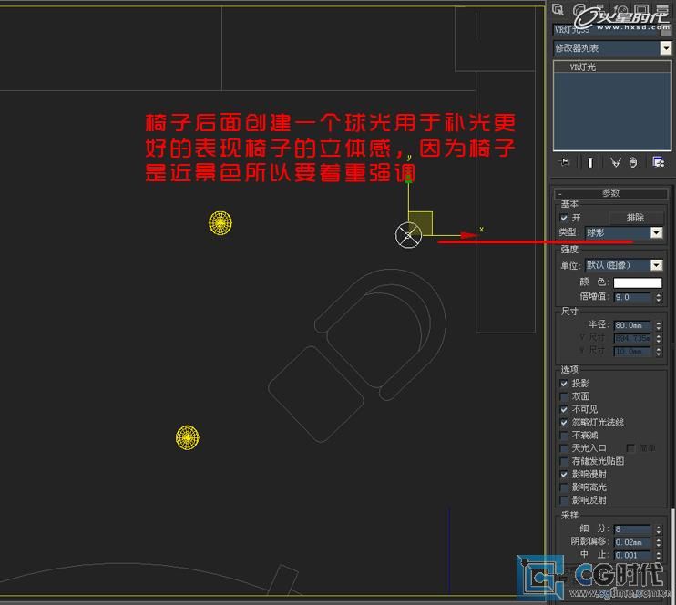Enable the 天光入口 checkbox
The width and height of the screenshot is (676, 605).
tap(563, 448)
